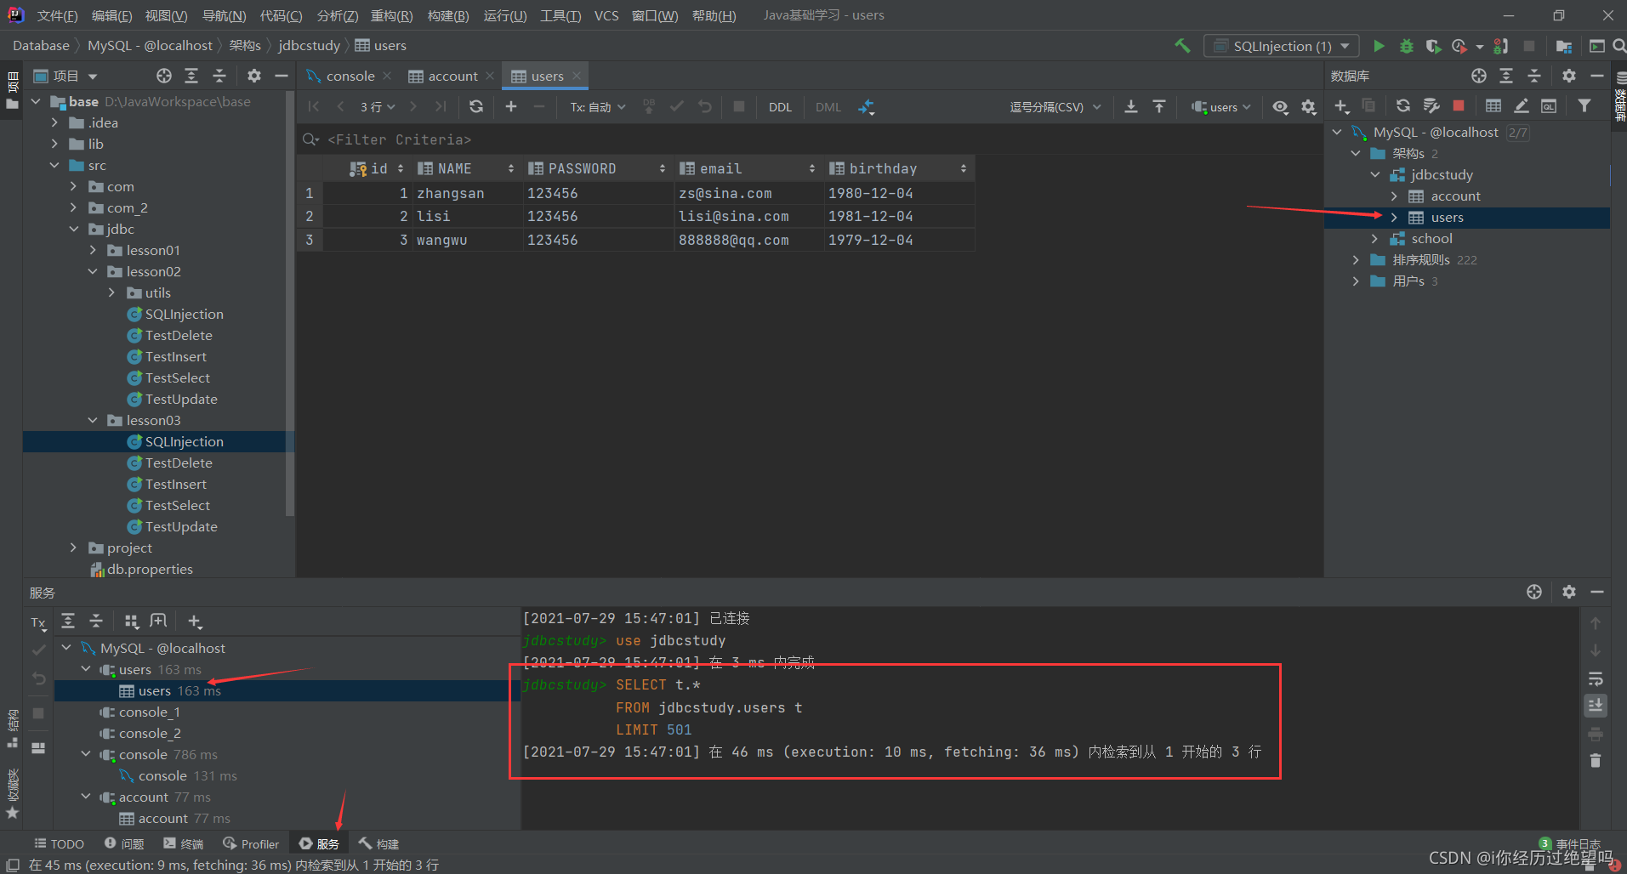Open CSV data extractor dropdown
Viewport: 1627px width, 874px height.
pos(1055,106)
